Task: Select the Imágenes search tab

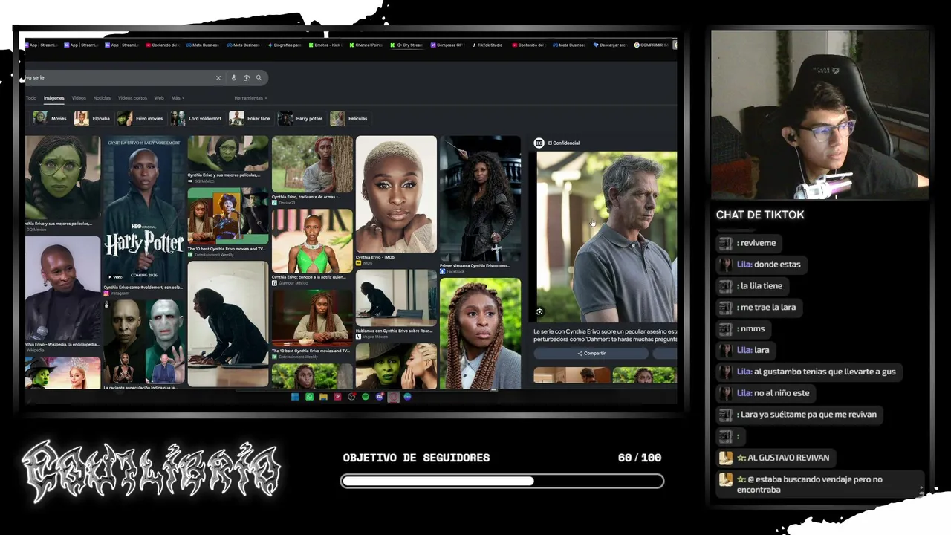Action: [53, 98]
